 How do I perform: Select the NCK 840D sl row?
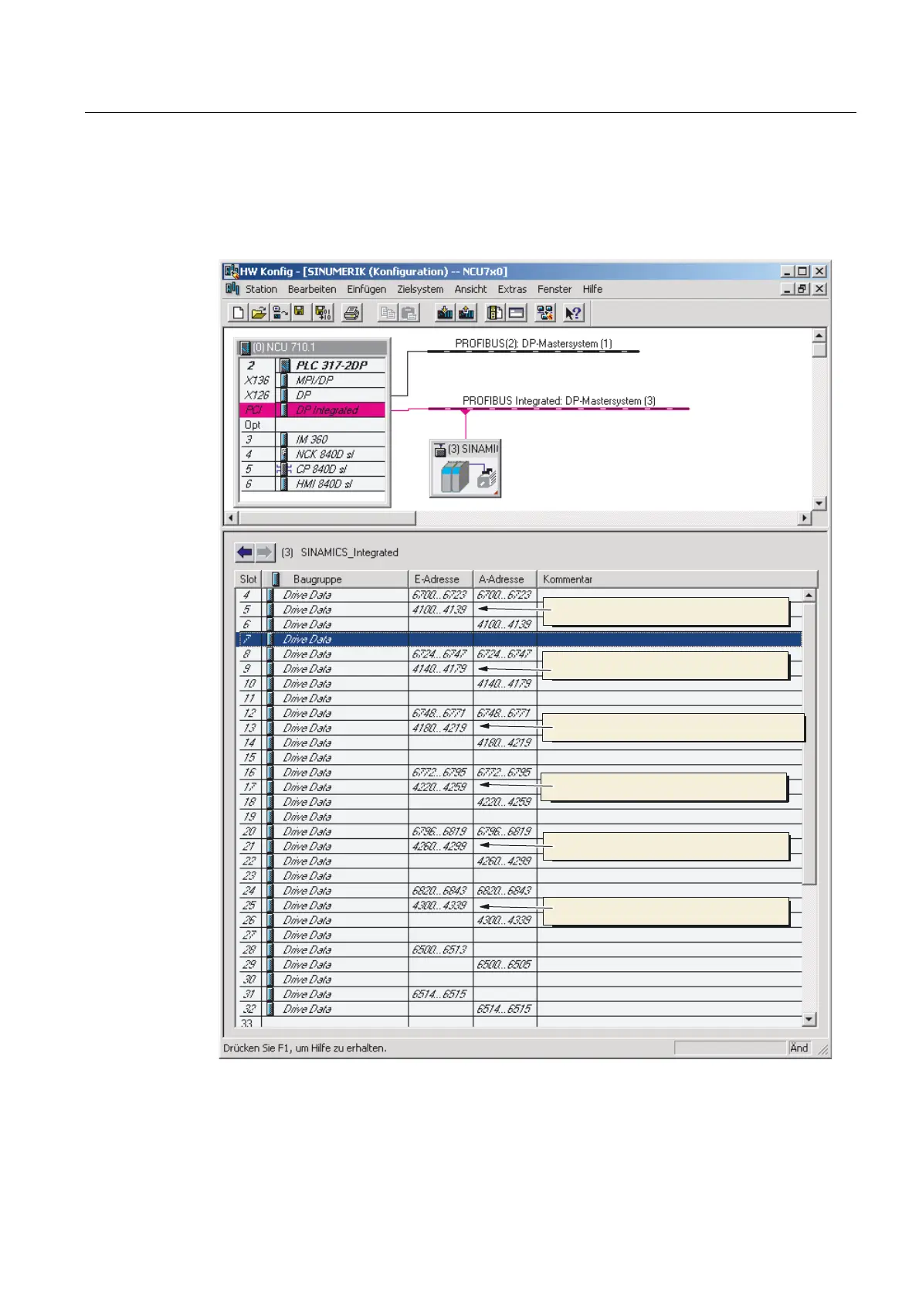point(313,454)
